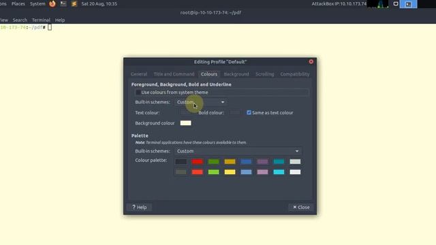The height and width of the screenshot is (245, 436).
Task: Pick the Bold colour swatch
Action: tap(235, 112)
